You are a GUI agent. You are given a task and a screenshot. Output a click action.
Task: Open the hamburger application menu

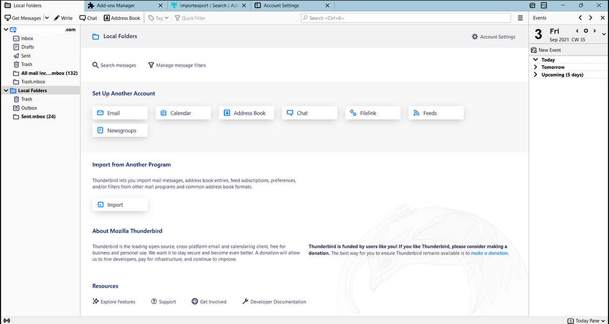click(521, 18)
